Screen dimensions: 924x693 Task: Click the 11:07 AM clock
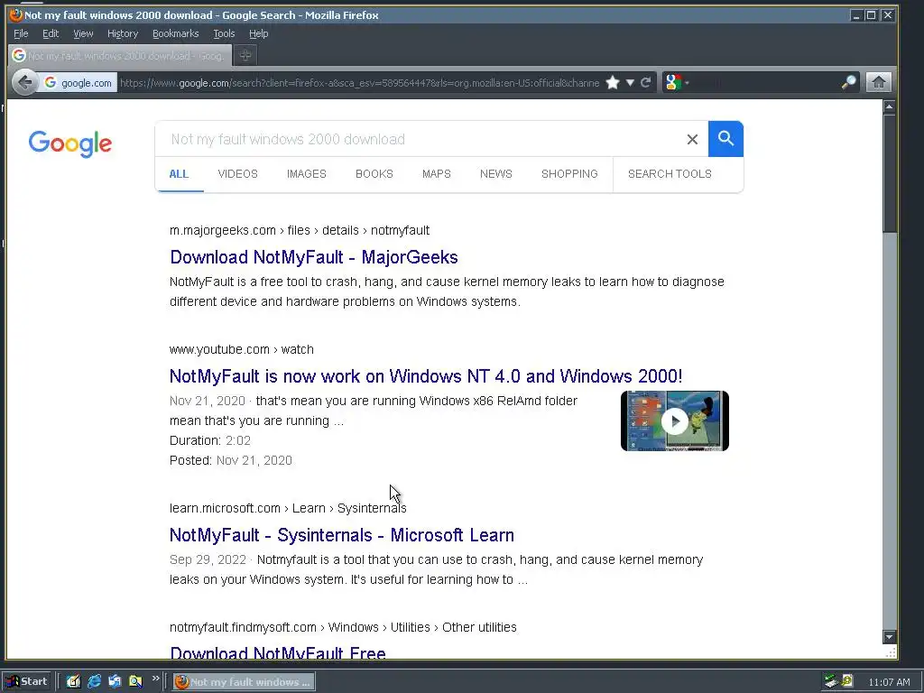(889, 682)
